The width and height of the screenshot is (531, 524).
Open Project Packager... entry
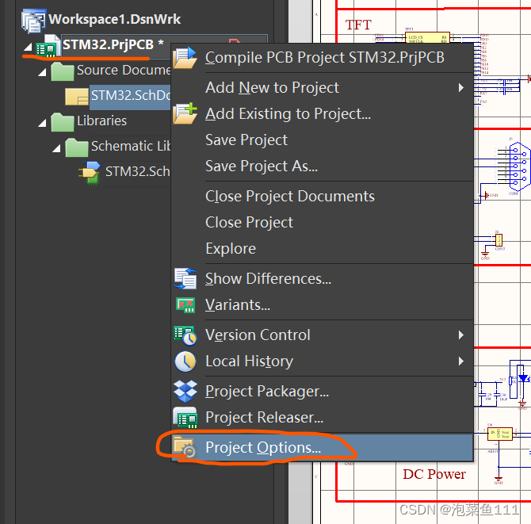coord(322,392)
